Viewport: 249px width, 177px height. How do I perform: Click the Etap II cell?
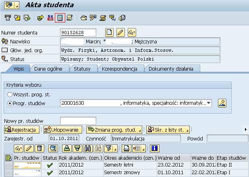tap(232, 165)
